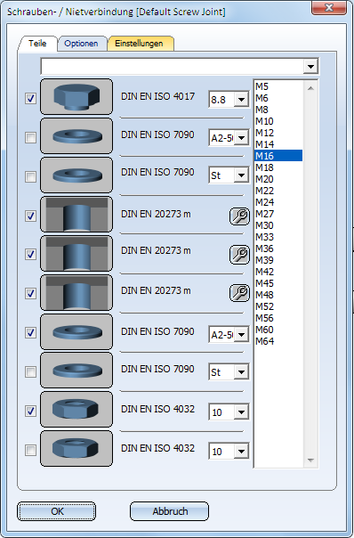Uncheck the first DIN EN ISO 4032 nut checkbox

(30, 411)
